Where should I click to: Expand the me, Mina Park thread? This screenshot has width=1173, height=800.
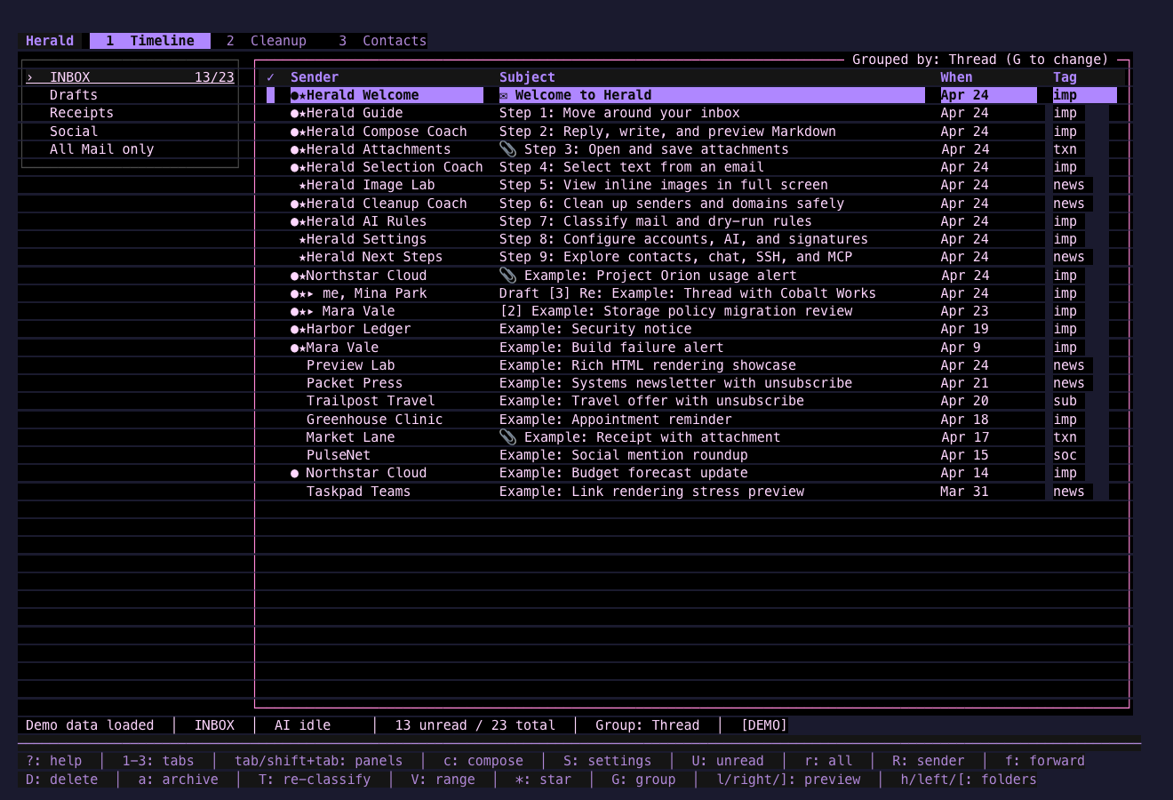tap(310, 294)
